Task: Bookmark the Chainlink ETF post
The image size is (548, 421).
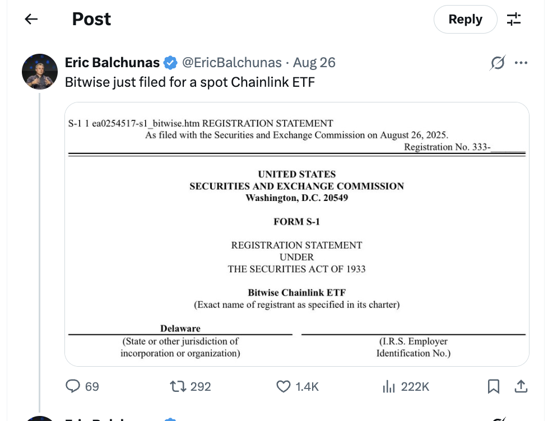Action: coord(494,386)
